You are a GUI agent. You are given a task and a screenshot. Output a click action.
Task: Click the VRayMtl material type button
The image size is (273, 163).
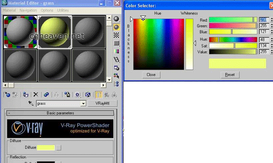pos(102,103)
